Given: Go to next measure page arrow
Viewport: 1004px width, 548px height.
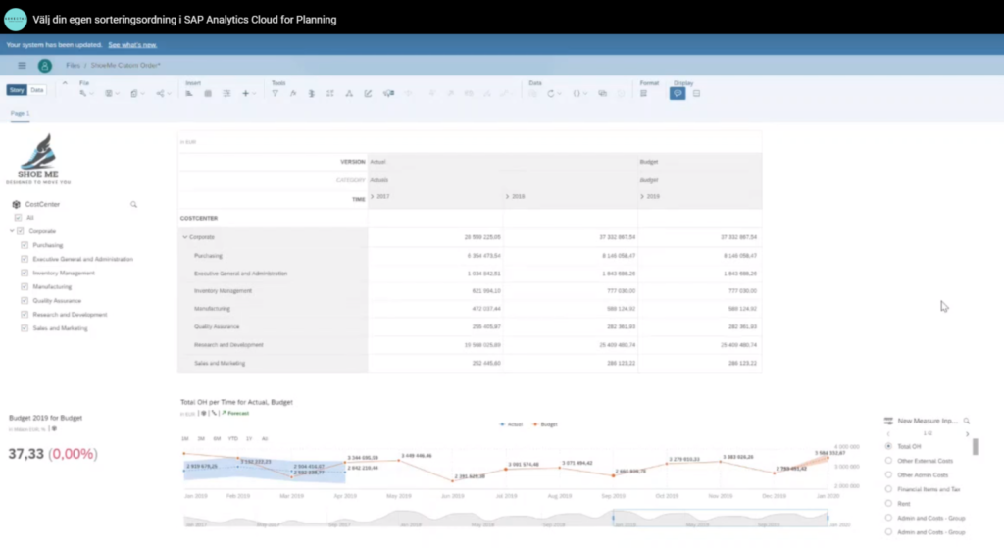Looking at the screenshot, I should [x=967, y=434].
